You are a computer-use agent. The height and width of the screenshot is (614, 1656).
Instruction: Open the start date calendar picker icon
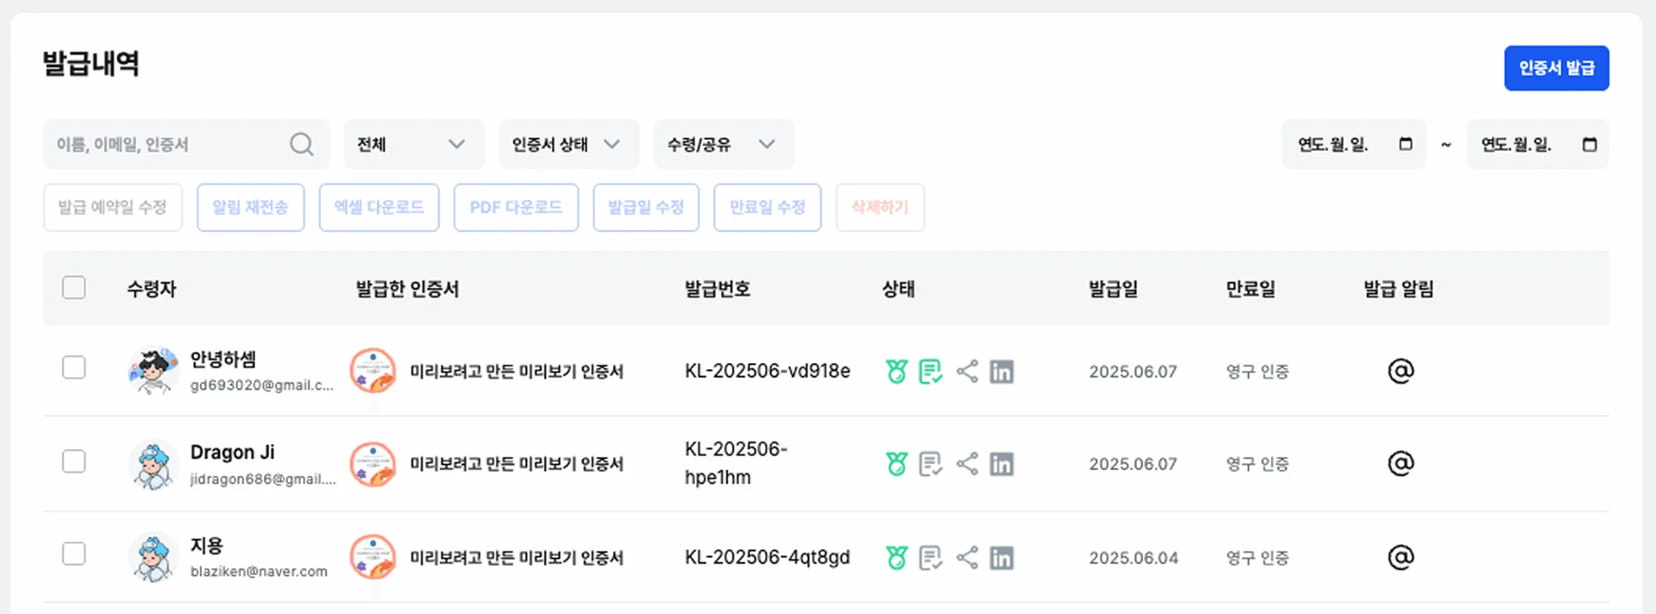tap(1405, 144)
